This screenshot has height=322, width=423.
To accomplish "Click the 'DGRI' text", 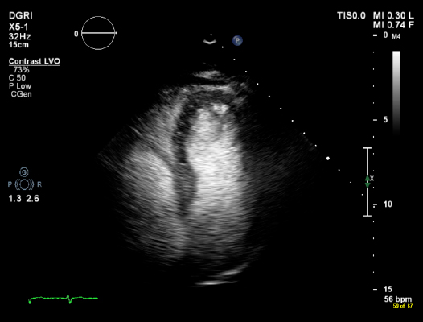I will [20, 15].
